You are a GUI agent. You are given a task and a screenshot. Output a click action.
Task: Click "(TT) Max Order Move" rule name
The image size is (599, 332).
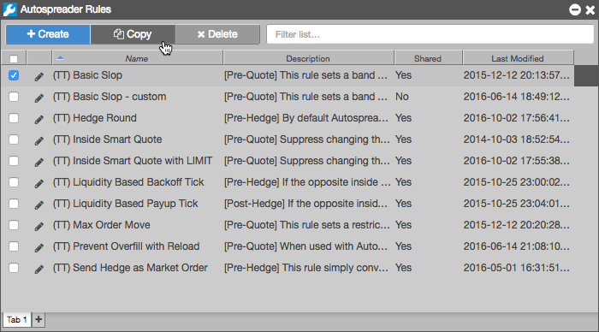click(102, 225)
